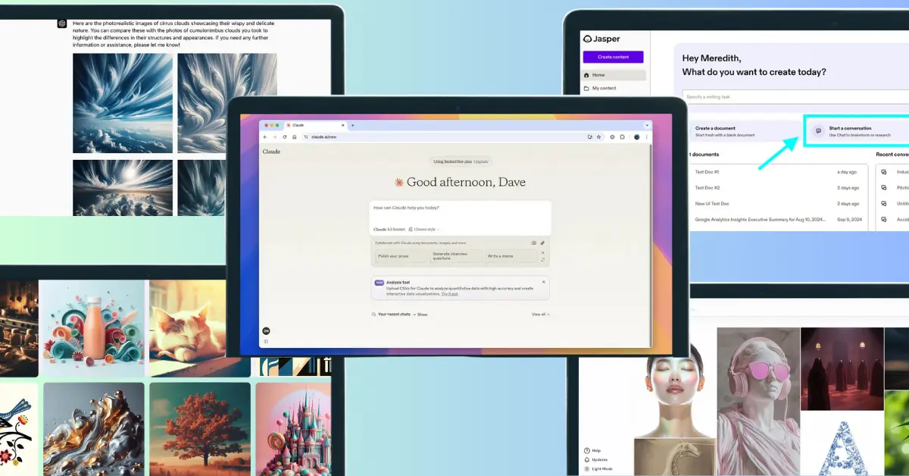Image resolution: width=909 pixels, height=476 pixels.
Task: Open the Chrome tab list dropdown arrow
Action: click(647, 124)
